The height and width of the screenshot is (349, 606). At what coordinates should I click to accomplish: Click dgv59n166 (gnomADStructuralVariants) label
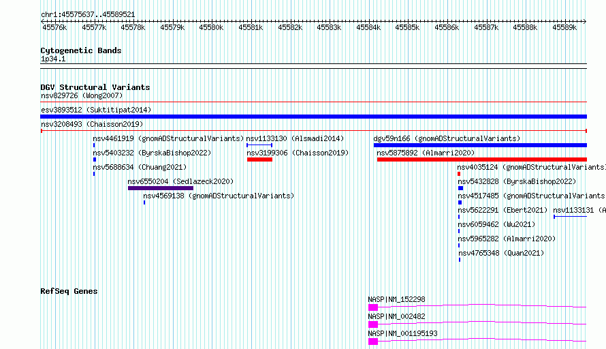pos(447,138)
